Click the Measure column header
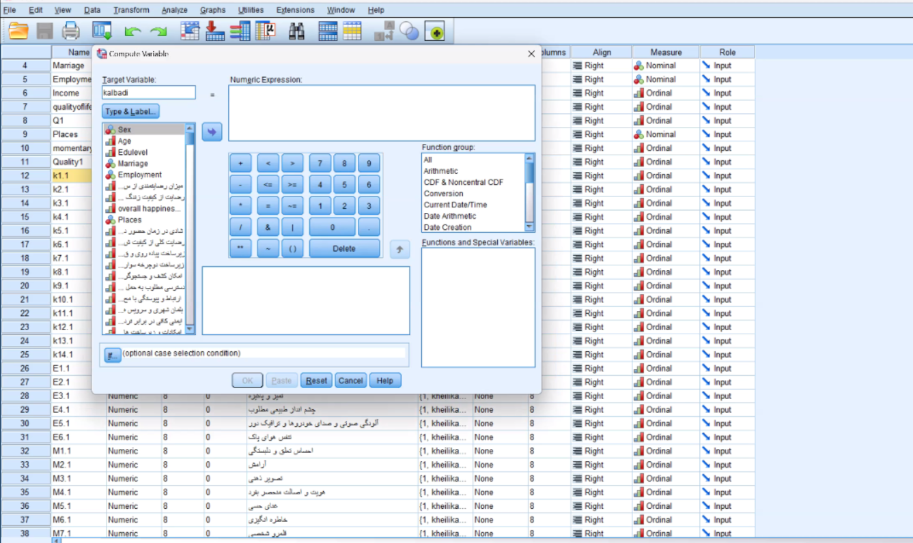This screenshot has width=913, height=543. point(666,52)
